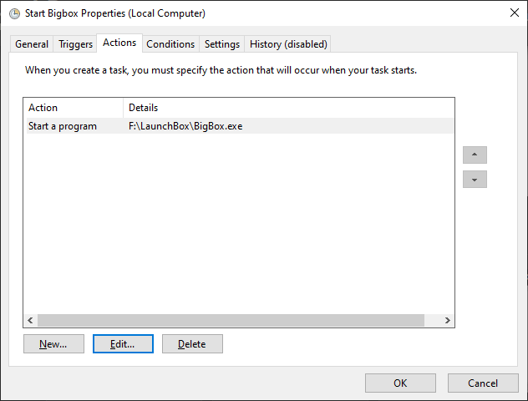
Task: Select the Start a program action row
Action: pyautogui.click(x=240, y=126)
